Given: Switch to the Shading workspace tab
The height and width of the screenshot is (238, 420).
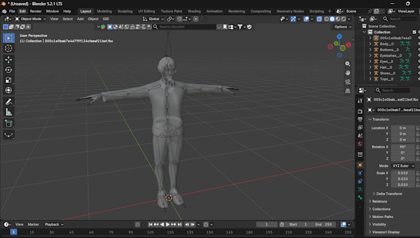Looking at the screenshot, I should click(x=194, y=11).
